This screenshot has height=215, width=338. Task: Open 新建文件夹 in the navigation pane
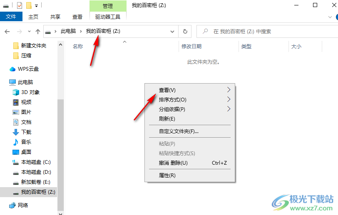click(x=34, y=45)
